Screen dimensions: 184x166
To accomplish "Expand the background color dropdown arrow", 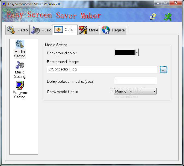I will point(137,52).
